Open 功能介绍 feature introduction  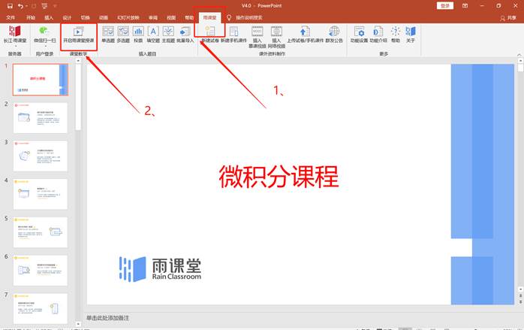pyautogui.click(x=378, y=35)
